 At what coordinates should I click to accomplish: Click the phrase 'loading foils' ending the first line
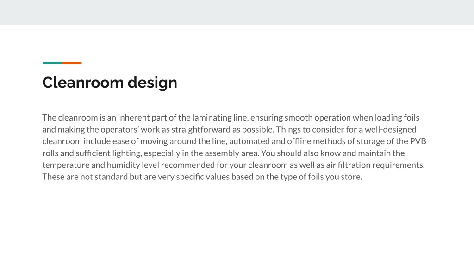[x=397, y=117]
